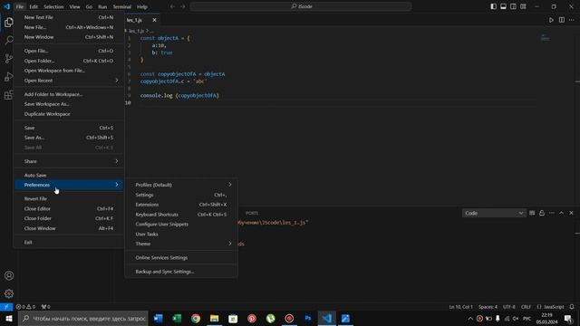Image resolution: width=580 pixels, height=326 pixels.
Task: Expand the Theme submenu
Action: [x=181, y=244]
